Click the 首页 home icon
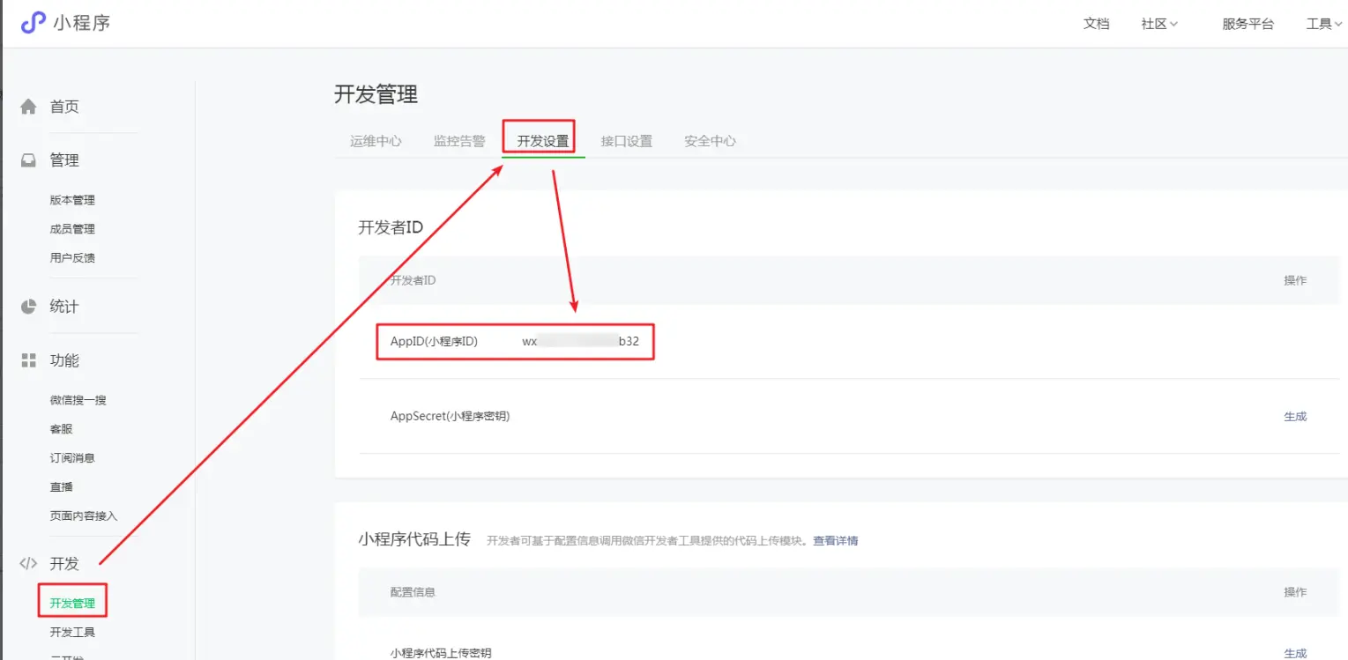The height and width of the screenshot is (660, 1348). tap(29, 107)
